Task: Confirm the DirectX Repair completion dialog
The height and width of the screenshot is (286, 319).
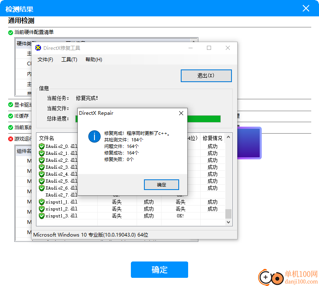Action: coord(161,185)
